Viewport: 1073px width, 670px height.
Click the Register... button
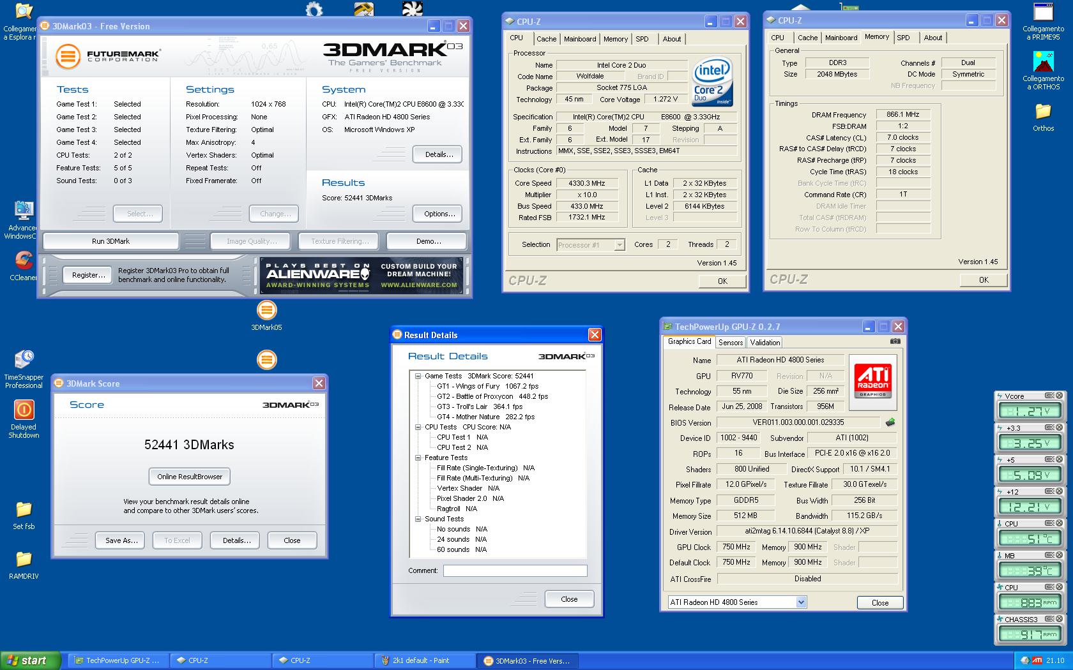click(88, 275)
